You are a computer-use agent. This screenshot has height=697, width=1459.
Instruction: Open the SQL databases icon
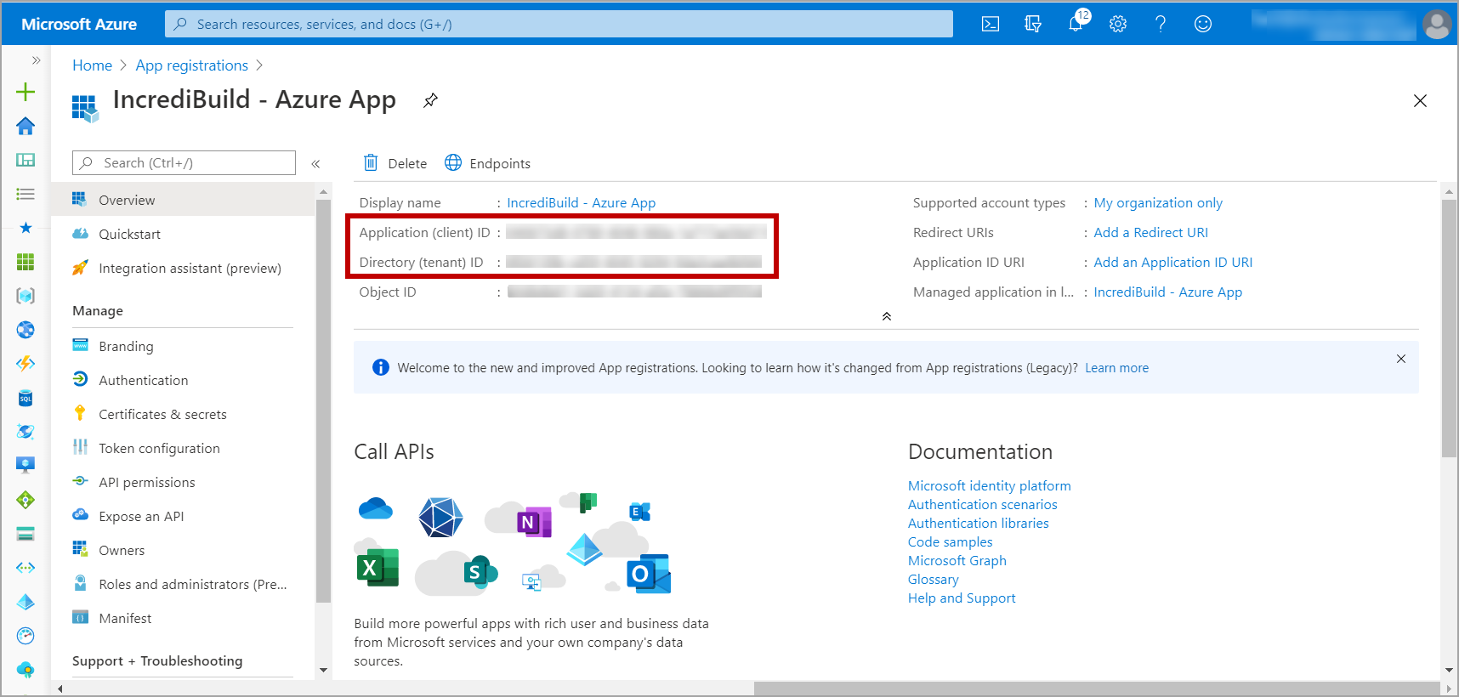point(26,398)
